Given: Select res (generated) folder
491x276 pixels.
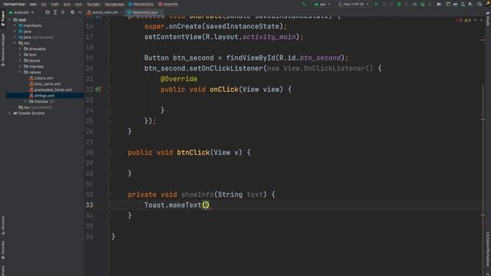Looking at the screenshot, I should [x=35, y=107].
